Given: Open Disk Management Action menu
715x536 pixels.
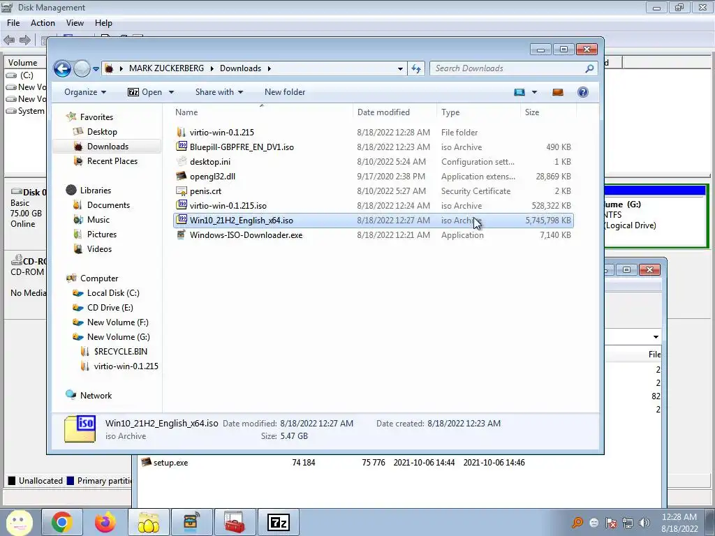Looking at the screenshot, I should (43, 23).
